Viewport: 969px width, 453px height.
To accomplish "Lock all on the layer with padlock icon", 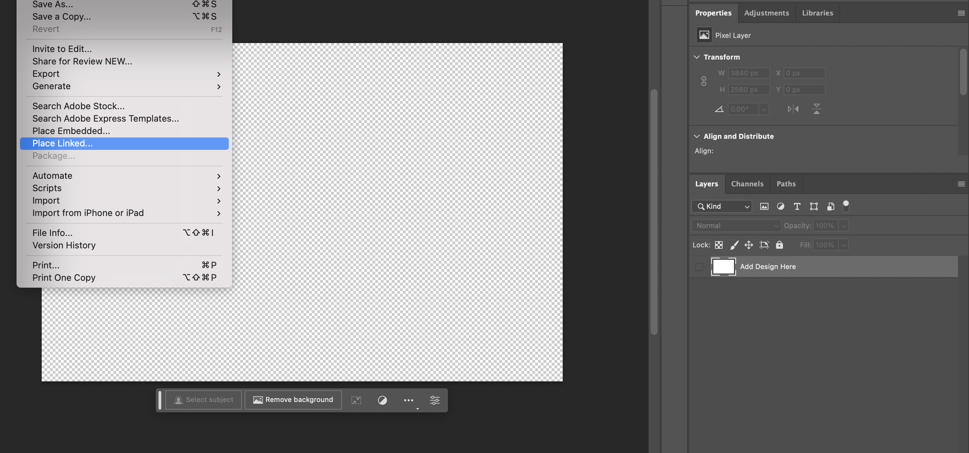I will [779, 245].
